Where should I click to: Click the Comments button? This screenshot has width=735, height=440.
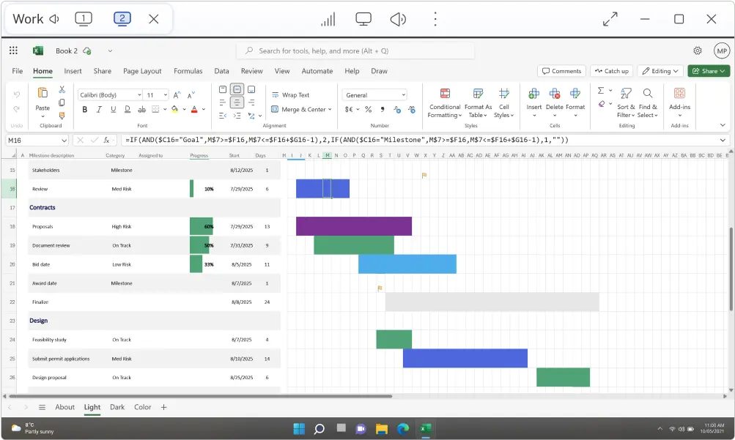[561, 71]
